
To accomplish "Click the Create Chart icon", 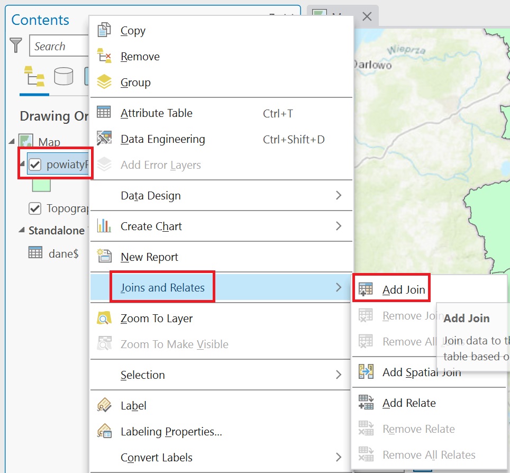I will [104, 226].
